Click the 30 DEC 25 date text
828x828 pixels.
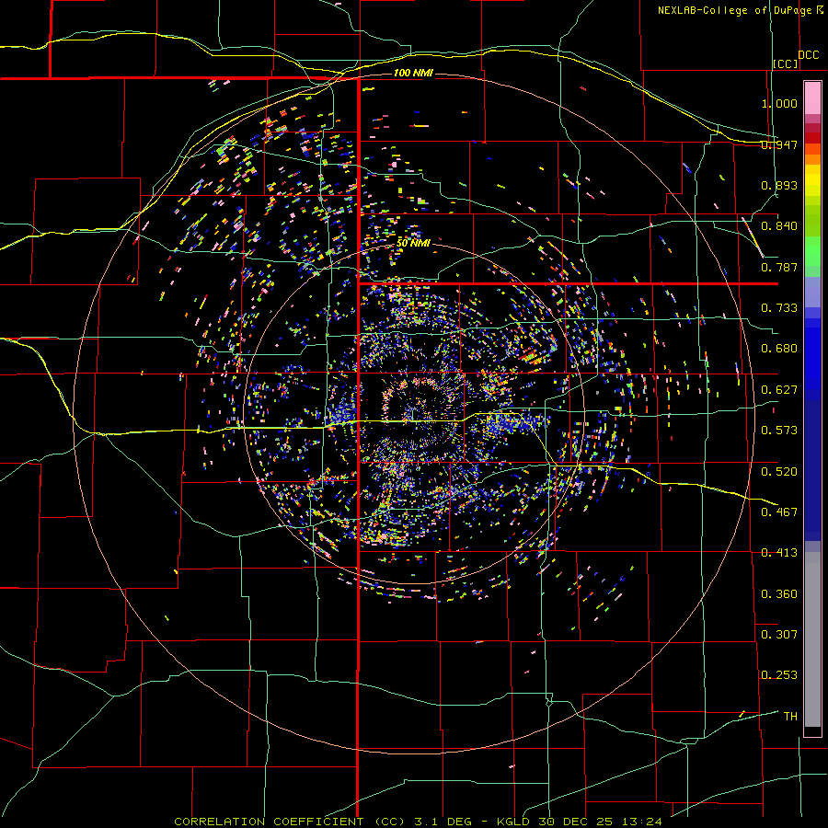[x=578, y=822]
